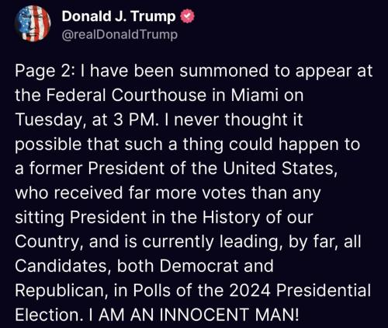This screenshot has height=328, width=388.
Task: Open the Donald J. Trump display name
Action: [x=119, y=16]
